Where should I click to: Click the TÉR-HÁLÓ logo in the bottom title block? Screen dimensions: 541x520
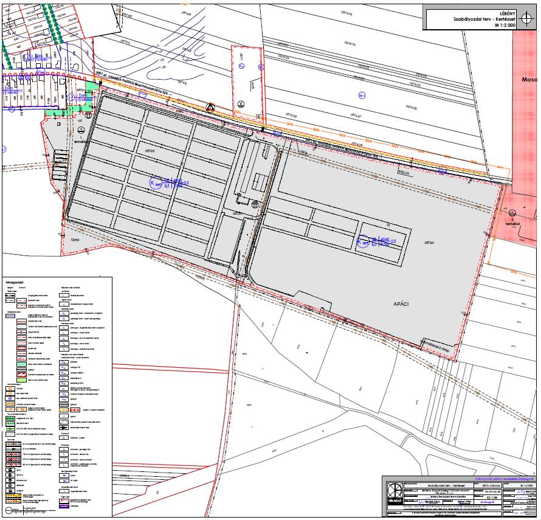pyautogui.click(x=395, y=493)
